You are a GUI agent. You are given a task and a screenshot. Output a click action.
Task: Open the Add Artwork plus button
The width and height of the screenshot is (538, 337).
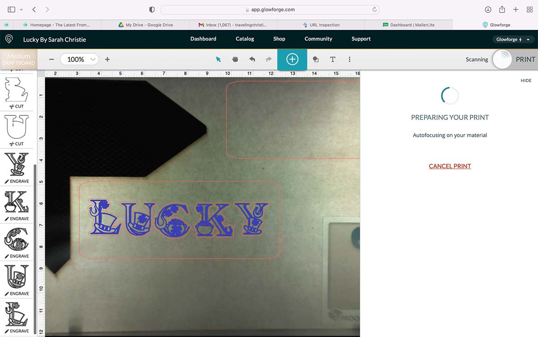pyautogui.click(x=292, y=59)
